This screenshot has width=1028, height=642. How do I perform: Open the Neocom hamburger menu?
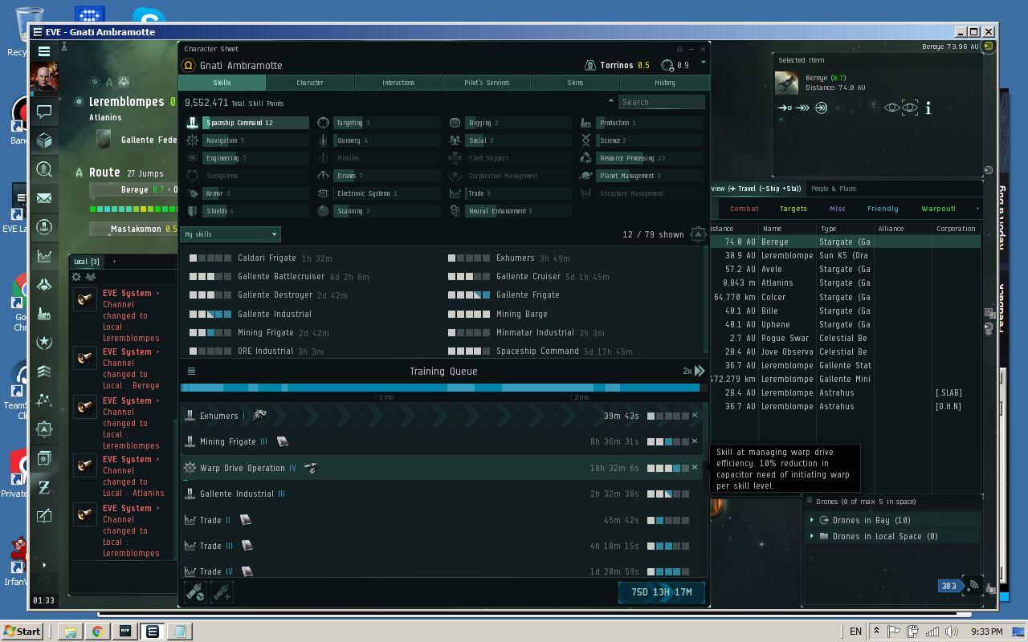point(44,51)
